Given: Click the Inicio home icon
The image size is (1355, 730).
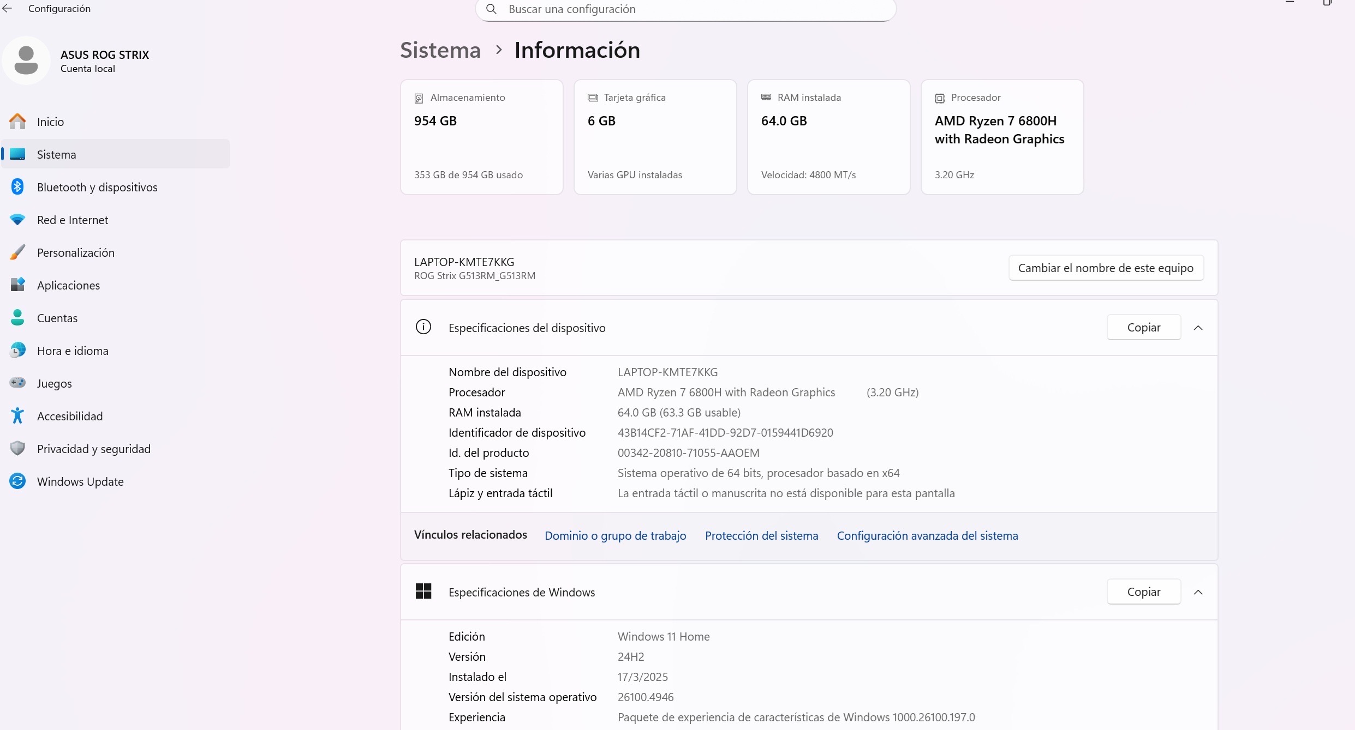Looking at the screenshot, I should (x=17, y=121).
